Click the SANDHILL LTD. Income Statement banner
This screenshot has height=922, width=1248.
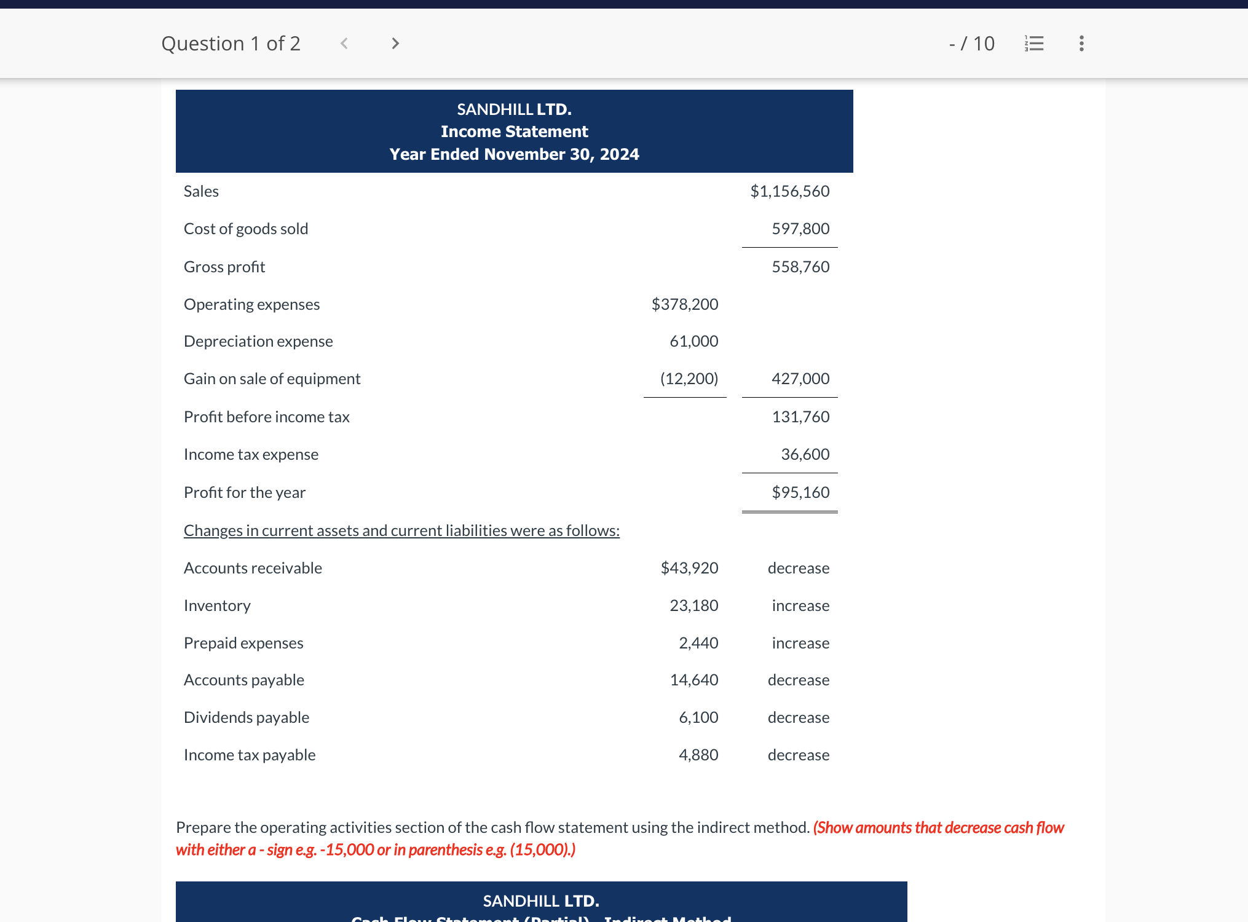click(x=515, y=130)
